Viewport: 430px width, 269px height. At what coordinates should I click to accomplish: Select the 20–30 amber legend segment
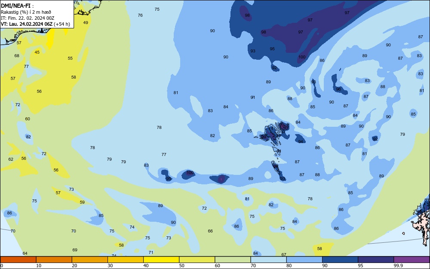[90, 260]
